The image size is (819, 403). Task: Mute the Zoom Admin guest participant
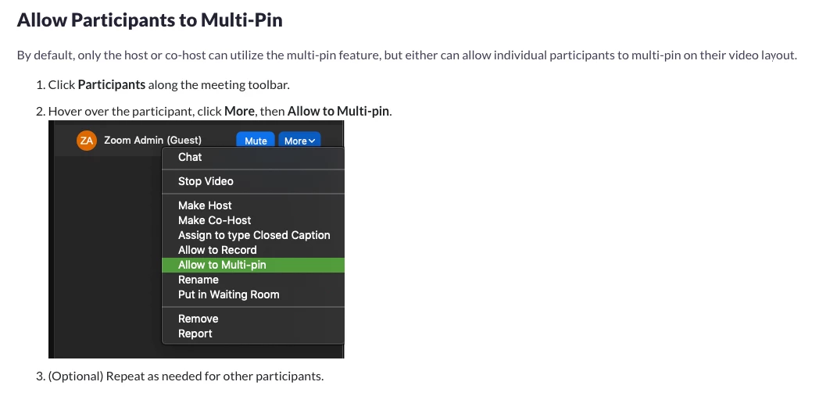point(256,141)
